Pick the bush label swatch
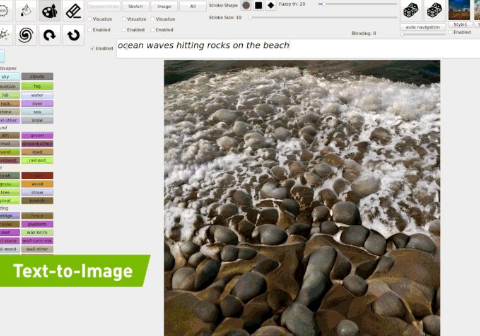The image size is (480, 336). (x=9, y=176)
